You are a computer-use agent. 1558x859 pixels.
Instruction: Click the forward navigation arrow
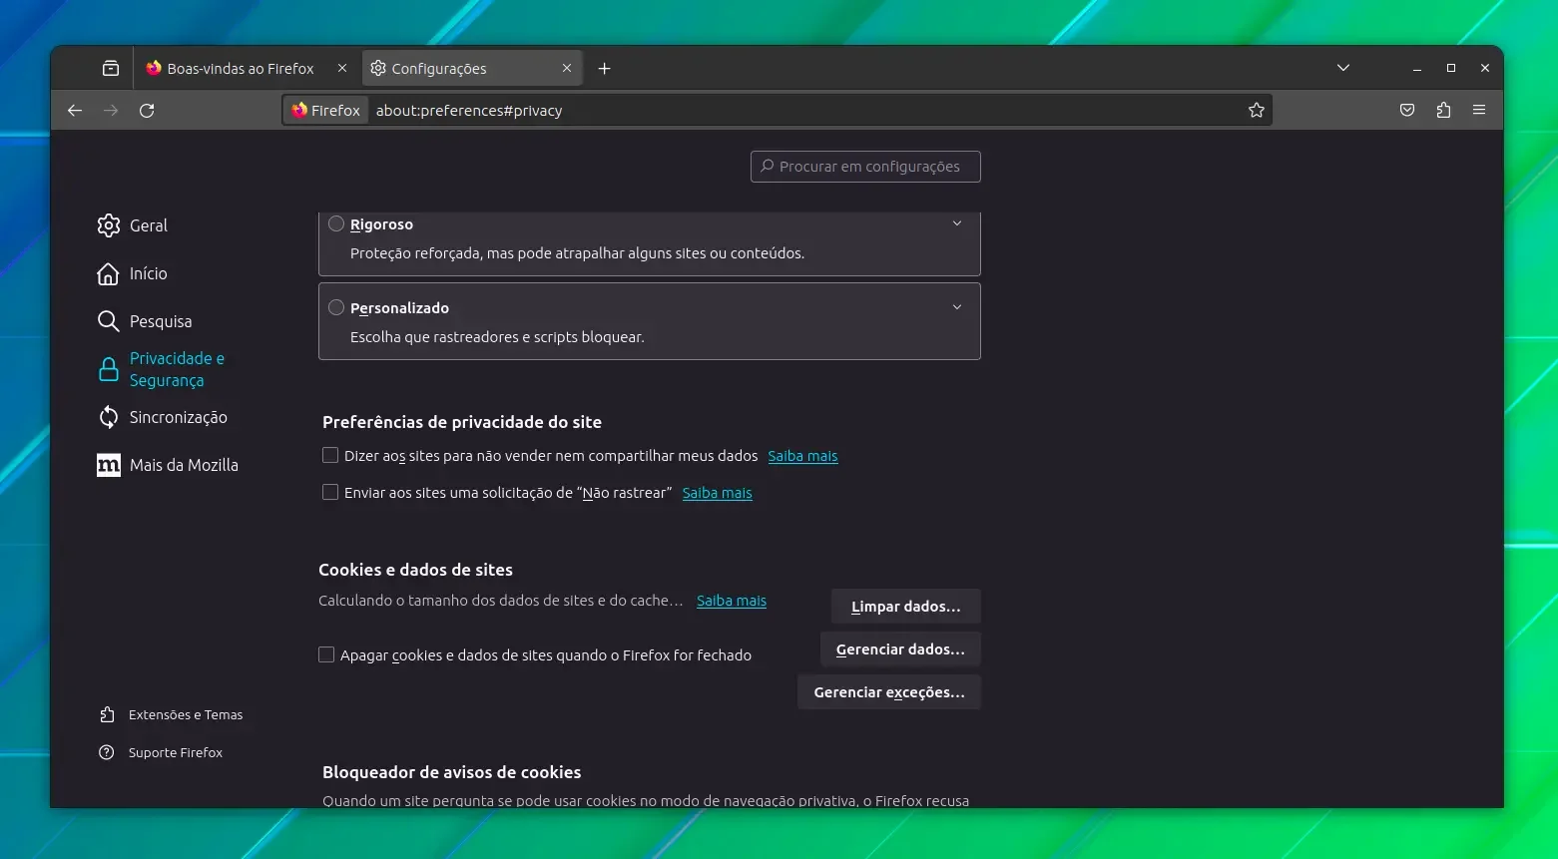click(111, 111)
